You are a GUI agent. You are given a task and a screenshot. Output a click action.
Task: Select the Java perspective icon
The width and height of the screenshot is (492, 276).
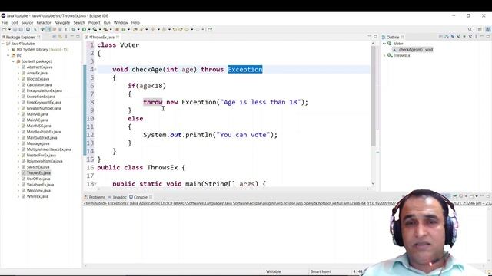[488, 29]
